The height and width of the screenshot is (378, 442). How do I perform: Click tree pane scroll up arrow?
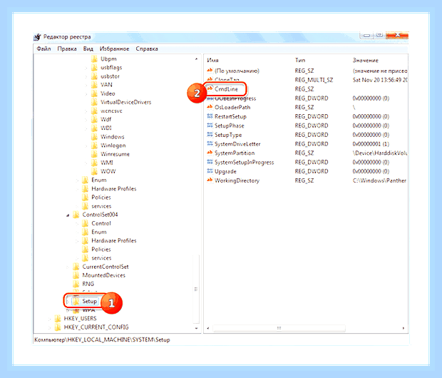point(196,59)
